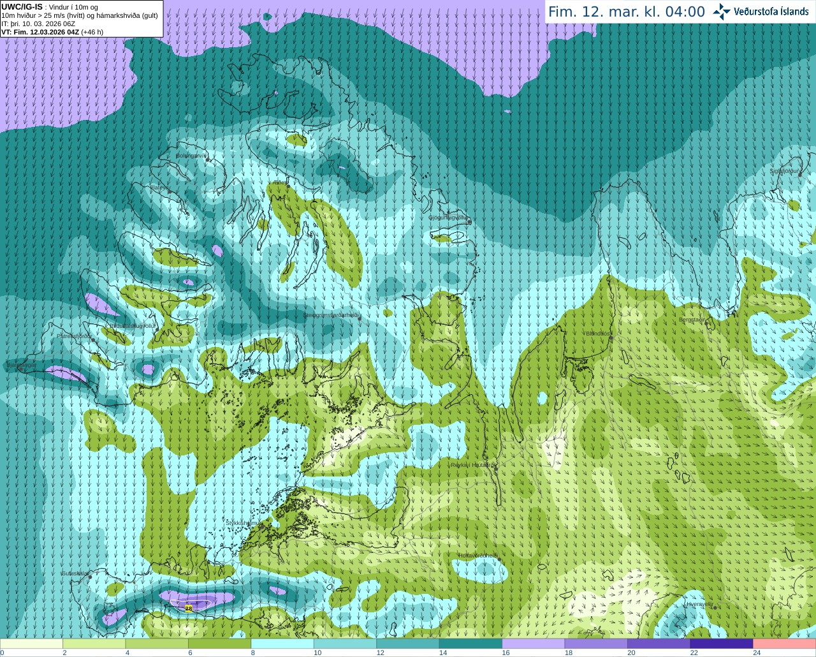Viewport: 816px width, 657px height.
Task: Click the 18–20 m/s legend swatch
Action: [597, 644]
